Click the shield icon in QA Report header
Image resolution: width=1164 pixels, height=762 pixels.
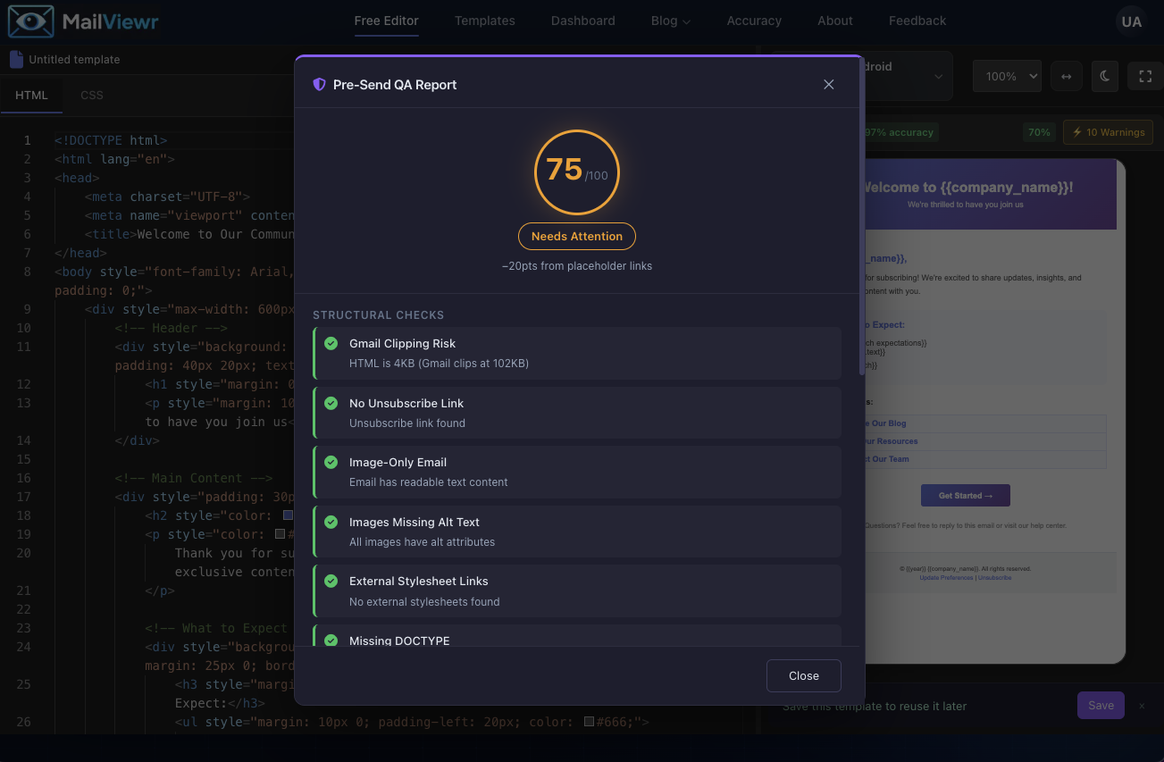coord(319,84)
